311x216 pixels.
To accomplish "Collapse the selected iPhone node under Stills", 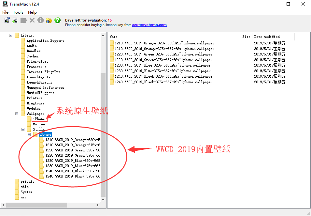I will [29, 134].
